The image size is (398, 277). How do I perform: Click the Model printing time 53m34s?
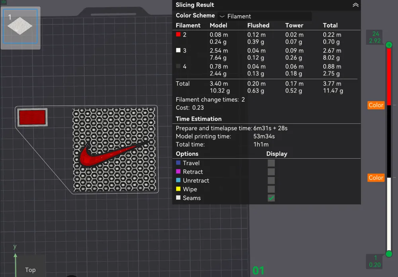click(264, 136)
